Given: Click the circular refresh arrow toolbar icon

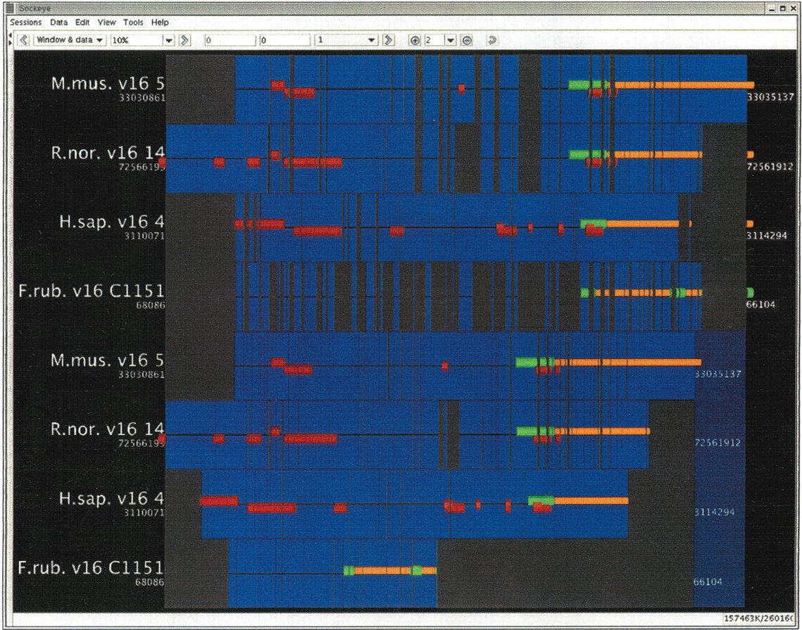Looking at the screenshot, I should (x=492, y=40).
